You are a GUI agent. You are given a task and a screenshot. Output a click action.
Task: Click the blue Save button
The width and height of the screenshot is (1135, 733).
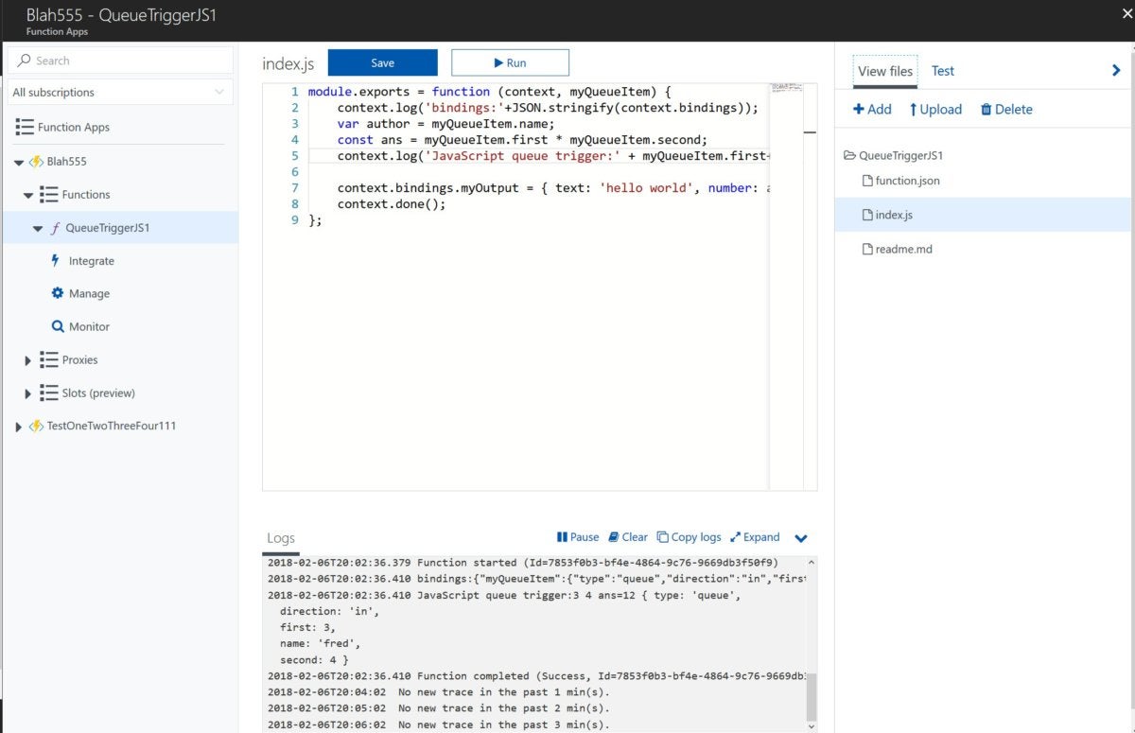tap(383, 62)
